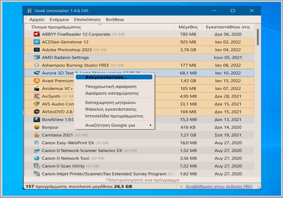This screenshot has height=198, width=283.
Task: Sort by Εγκαταστάθηκε στις column header
Action: [x=228, y=27]
